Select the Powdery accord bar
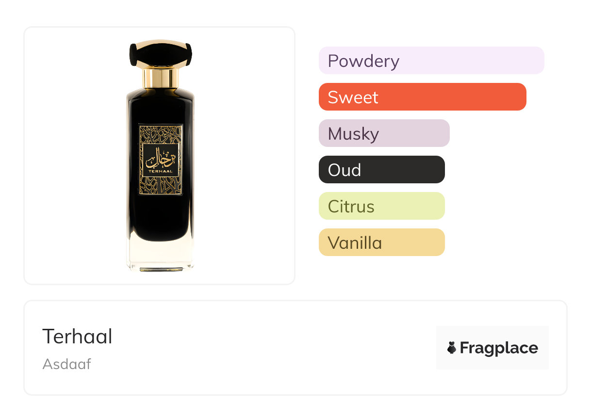 [431, 61]
